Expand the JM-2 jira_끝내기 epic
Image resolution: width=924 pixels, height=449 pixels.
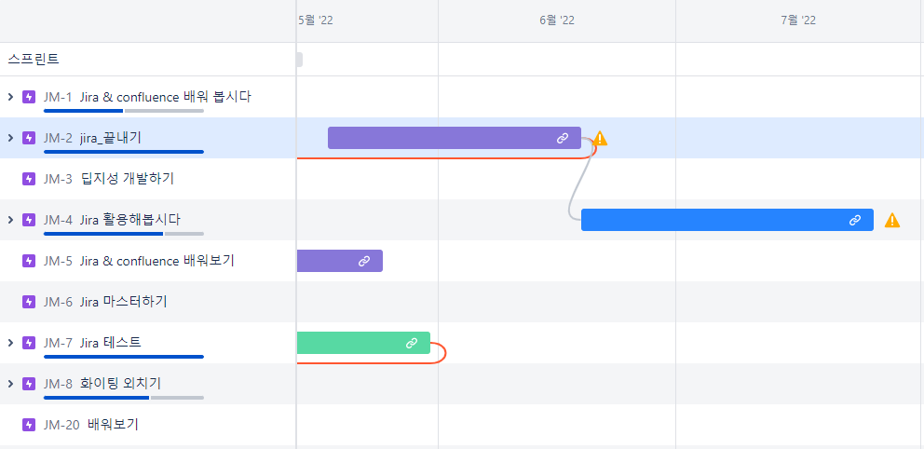click(x=10, y=138)
